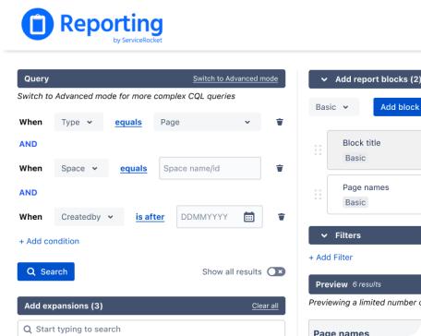
Task: Click the Reporting clipboard logo icon
Action: pyautogui.click(x=38, y=24)
